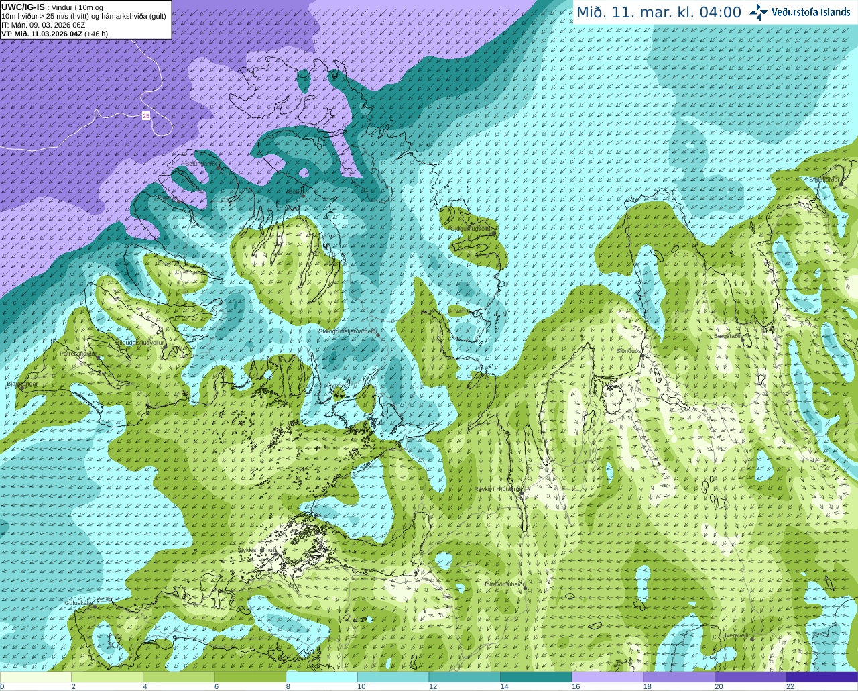Click the 'Siglufjörður' station label
The image size is (858, 691).
824,180
